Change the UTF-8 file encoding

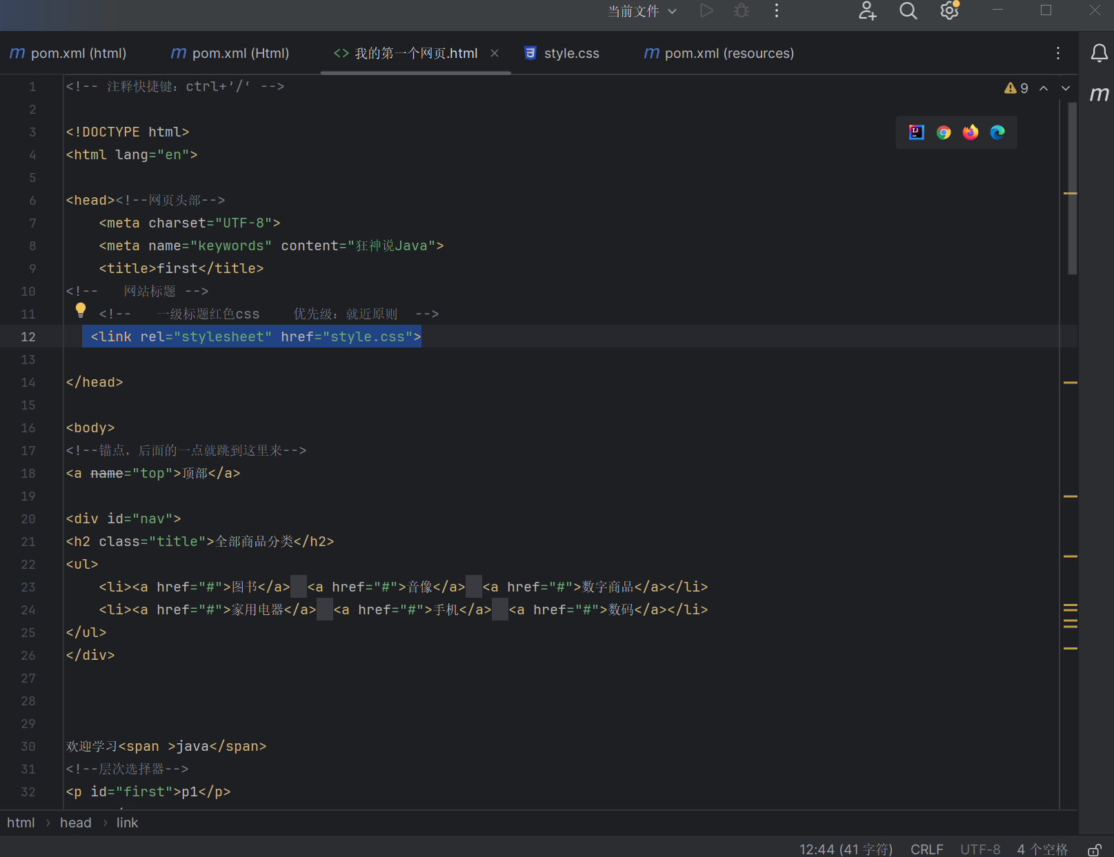click(x=980, y=849)
